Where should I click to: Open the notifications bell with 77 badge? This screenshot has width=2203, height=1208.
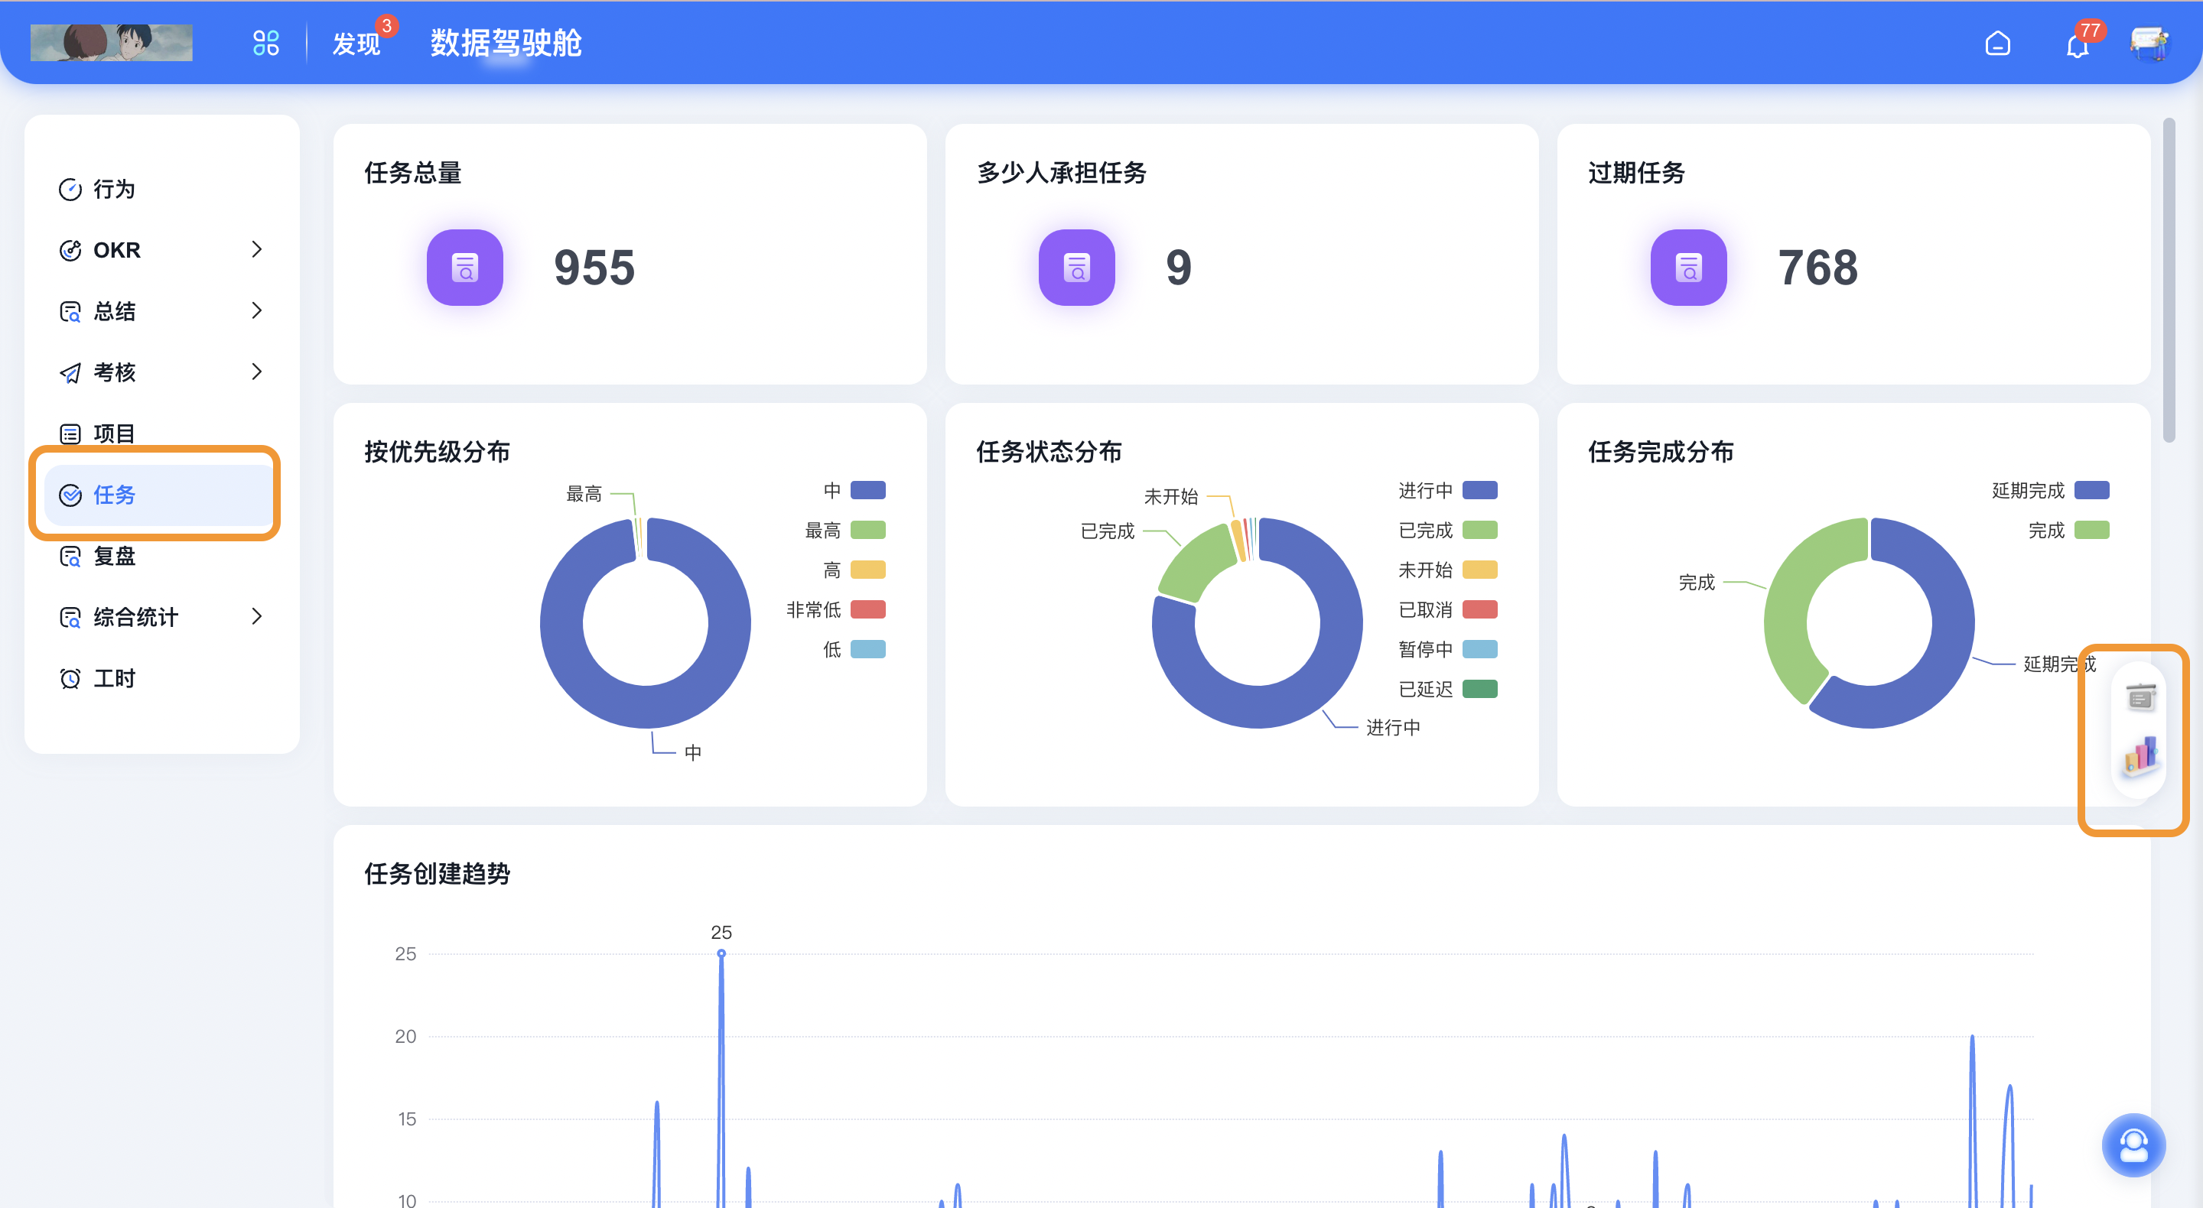point(2078,44)
